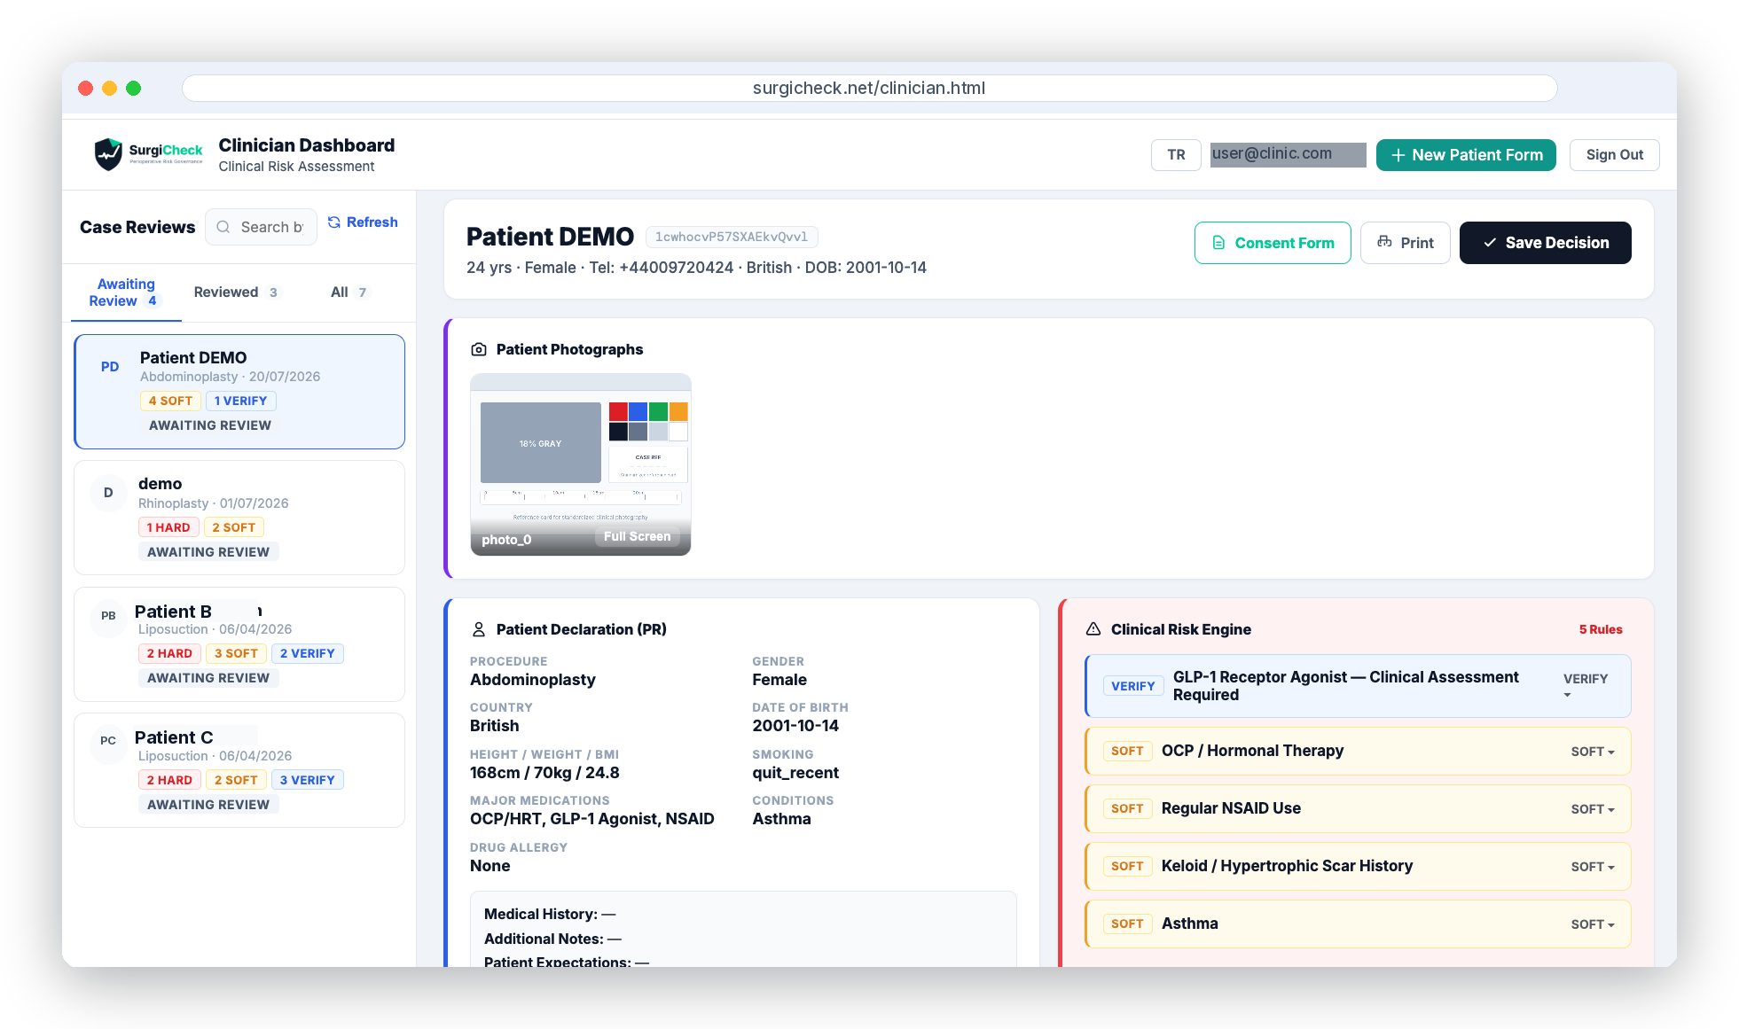Open the Regular NSAID Use SOFT dropdown
This screenshot has height=1029, width=1739.
[1593, 809]
